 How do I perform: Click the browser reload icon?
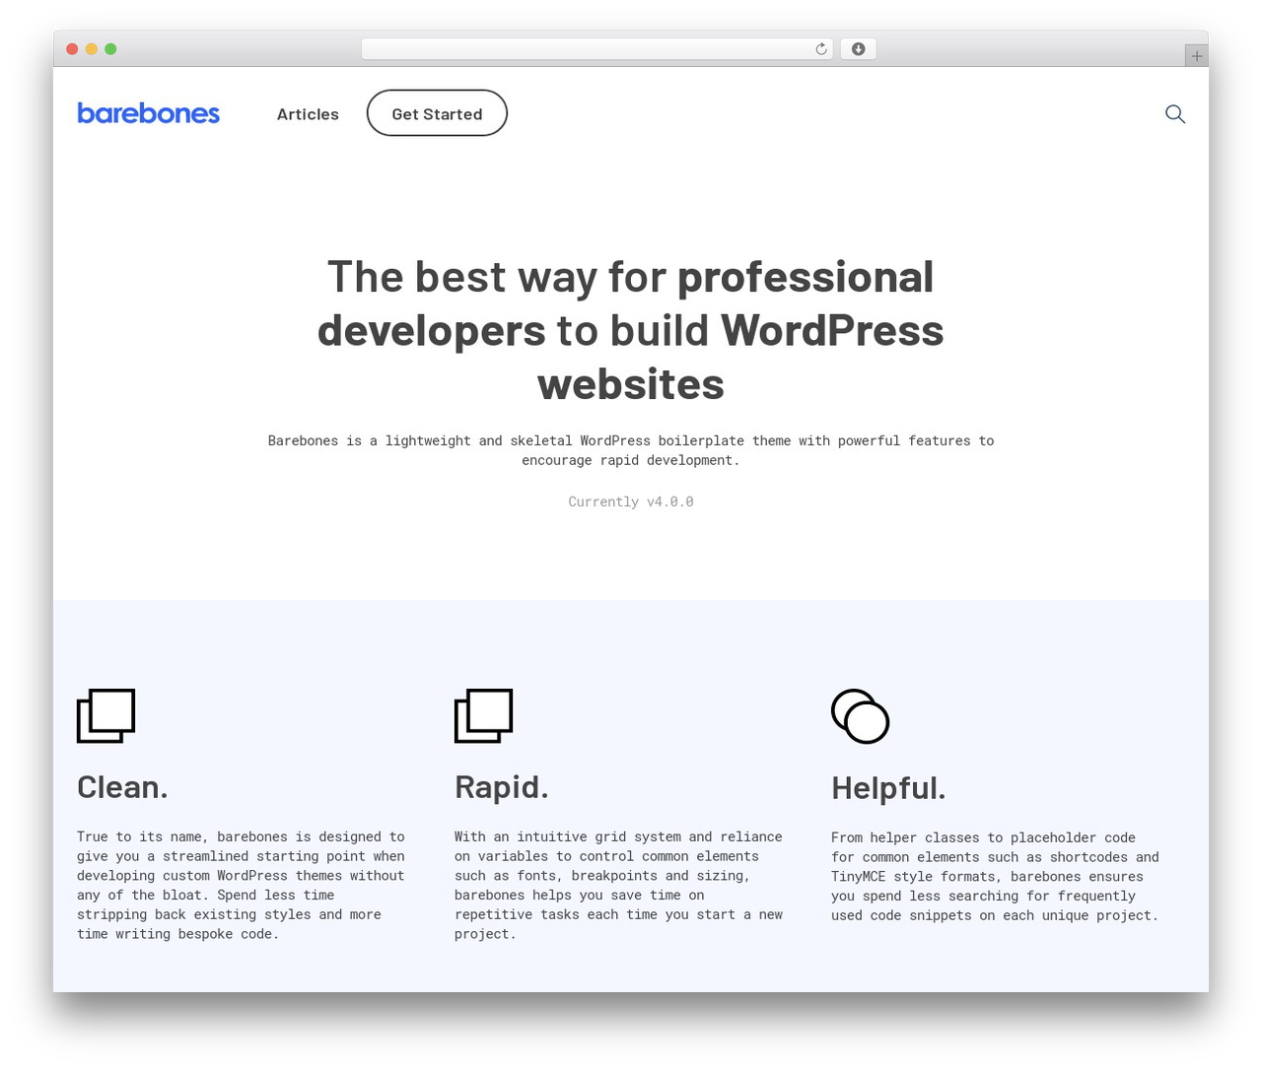(820, 49)
